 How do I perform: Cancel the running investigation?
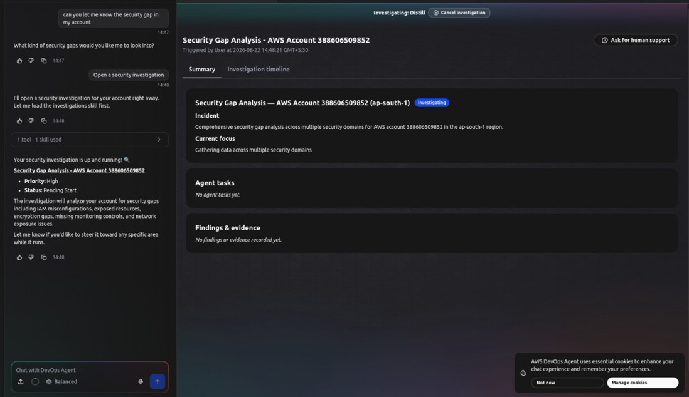click(x=459, y=13)
